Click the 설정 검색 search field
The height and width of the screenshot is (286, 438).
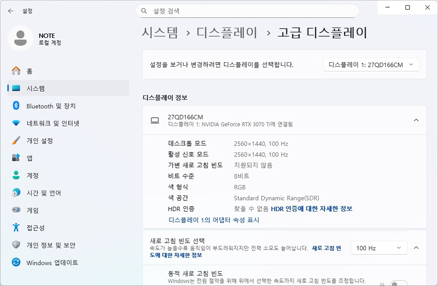coord(247,11)
